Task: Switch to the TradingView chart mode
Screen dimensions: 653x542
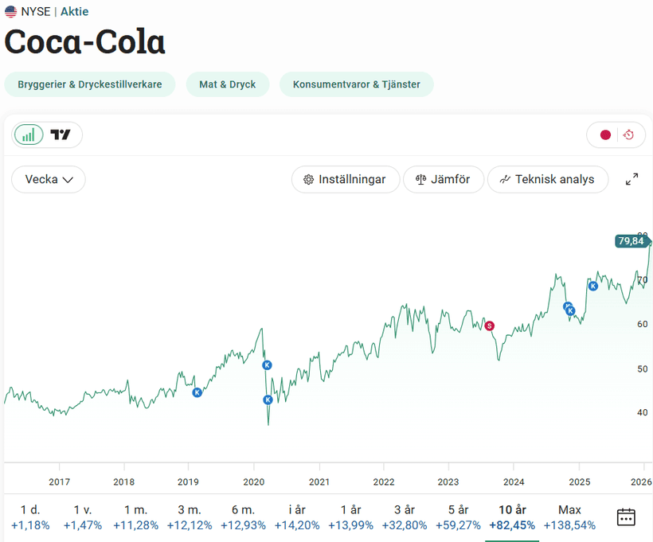Action: (x=61, y=135)
